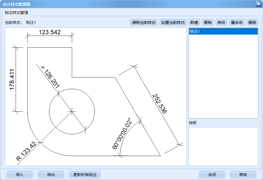Click 更新所有标注 to refresh dimensions
Screen dimensions: 263x180
[85, 175]
